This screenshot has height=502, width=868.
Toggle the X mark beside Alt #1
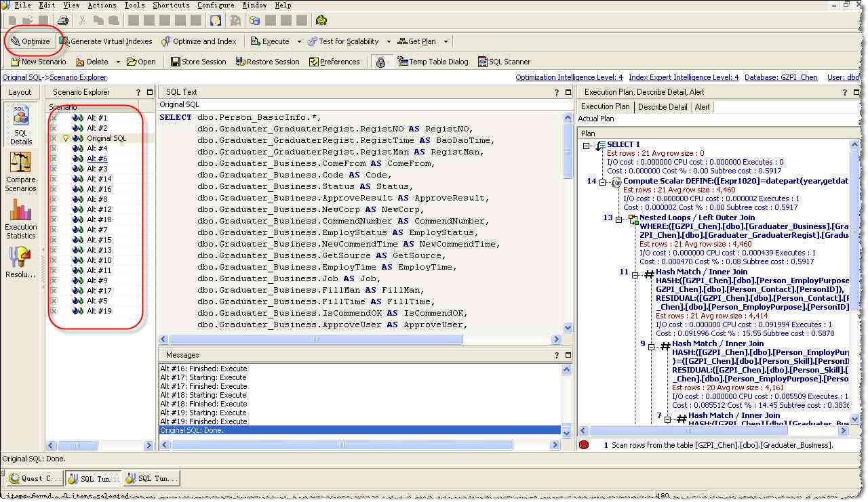[54, 118]
